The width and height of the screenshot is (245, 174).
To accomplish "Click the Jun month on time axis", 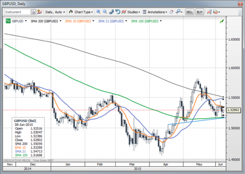I will pyautogui.click(x=220, y=164).
